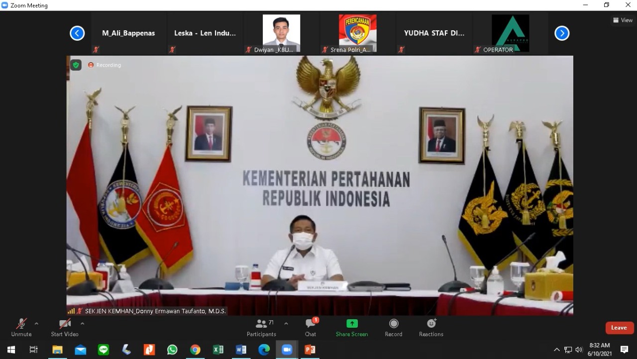Click the Recording indicator
Screen dimensions: 637x359
[x=105, y=65]
